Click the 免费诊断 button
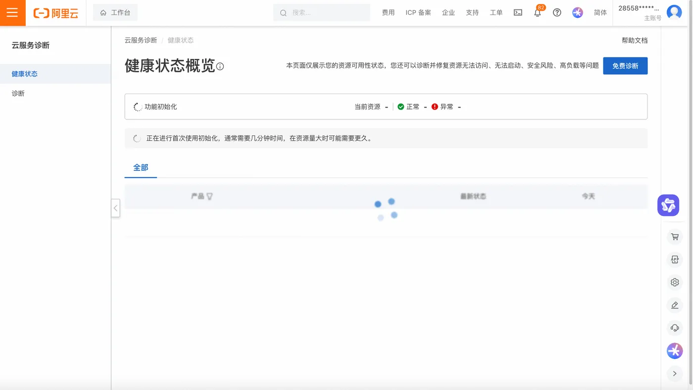The height and width of the screenshot is (390, 693). click(x=625, y=66)
